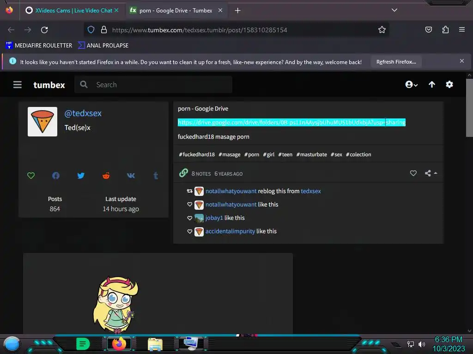Open tumbex settings gear

coord(449,85)
